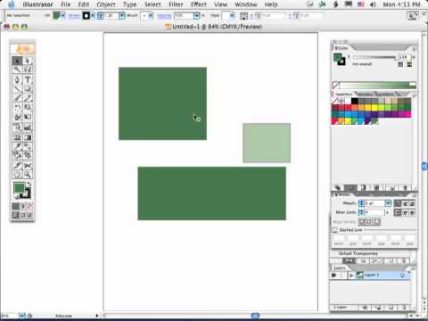Select the Pen tool in toolbox

[17, 80]
